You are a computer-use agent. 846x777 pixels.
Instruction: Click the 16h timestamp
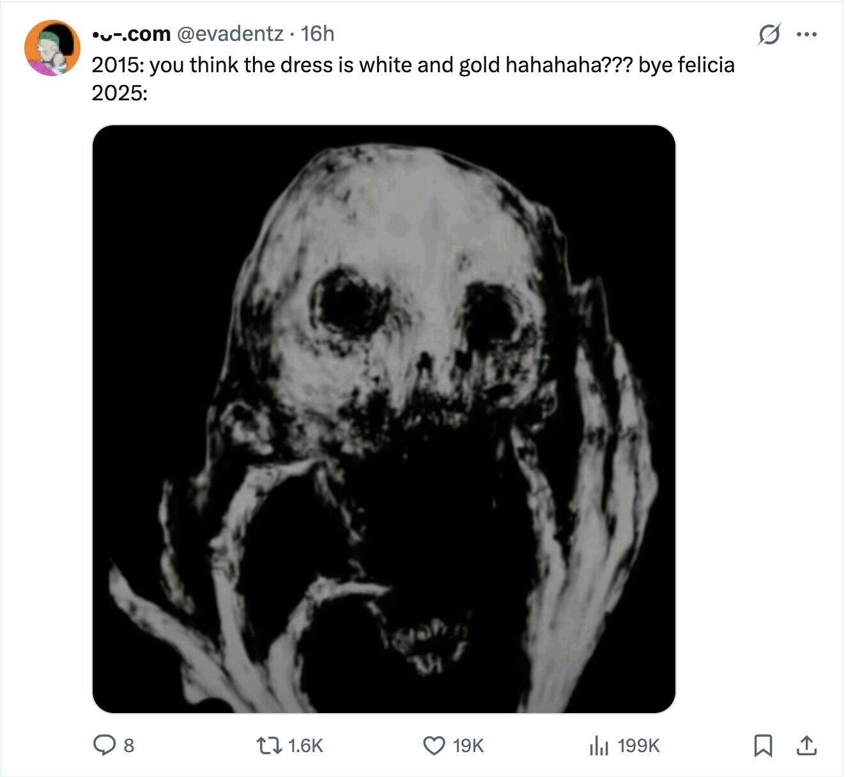click(x=318, y=34)
